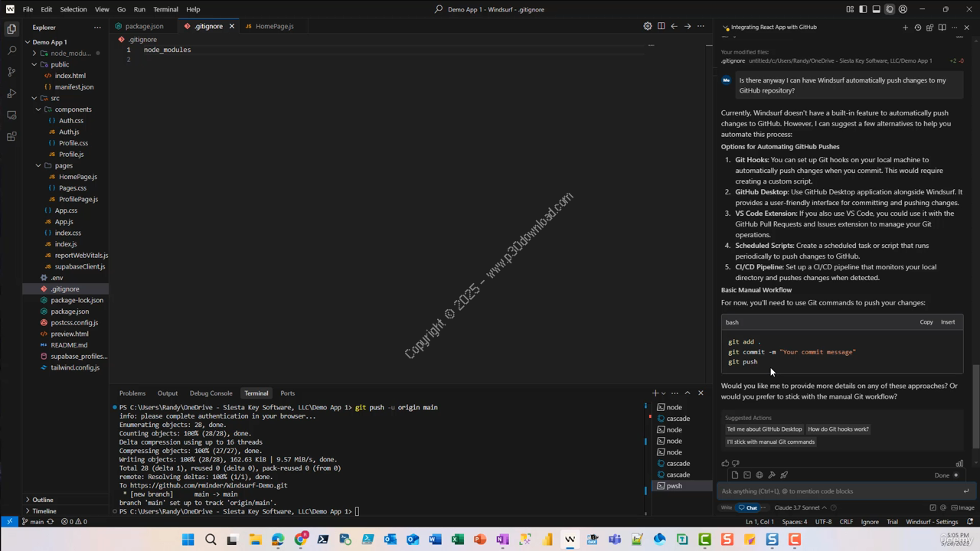Click the @ mention icon below chat input
Viewport: 980px width, 551px height.
click(x=942, y=507)
